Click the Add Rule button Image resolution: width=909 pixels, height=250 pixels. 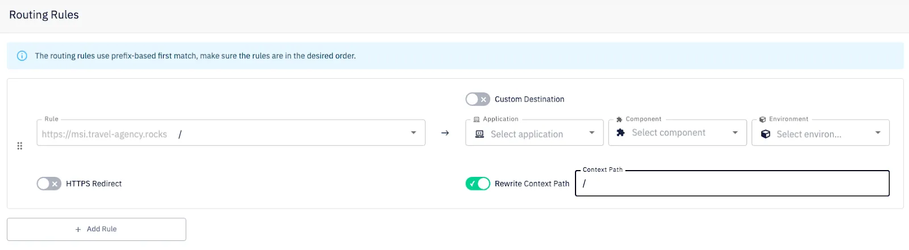coord(97,230)
